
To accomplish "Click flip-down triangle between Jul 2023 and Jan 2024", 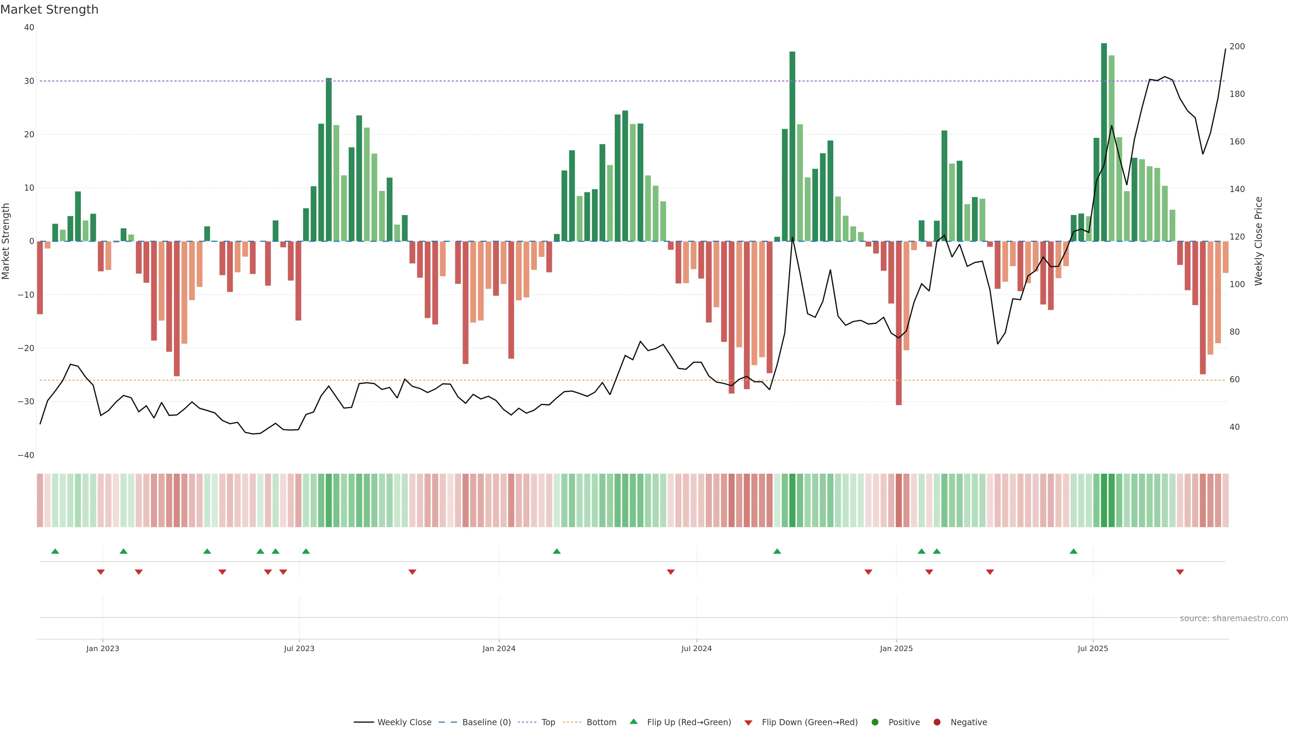I will click(412, 572).
